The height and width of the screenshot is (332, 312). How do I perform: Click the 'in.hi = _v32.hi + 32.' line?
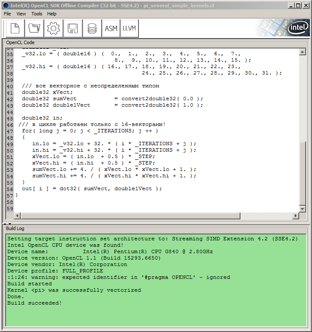114,150
